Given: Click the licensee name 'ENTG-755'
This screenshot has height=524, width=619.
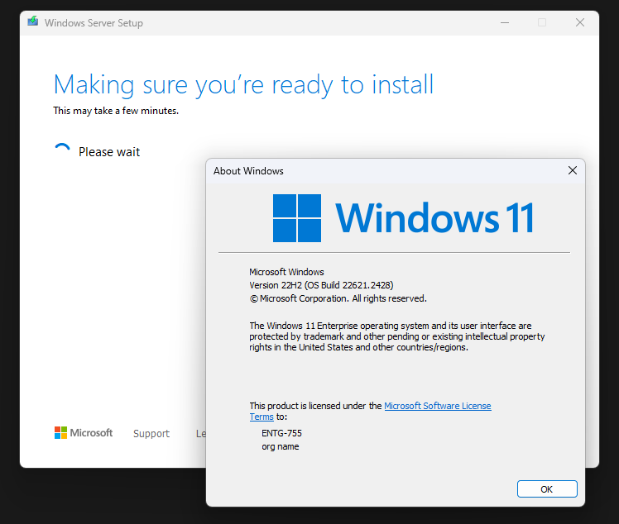Looking at the screenshot, I should pyautogui.click(x=281, y=433).
